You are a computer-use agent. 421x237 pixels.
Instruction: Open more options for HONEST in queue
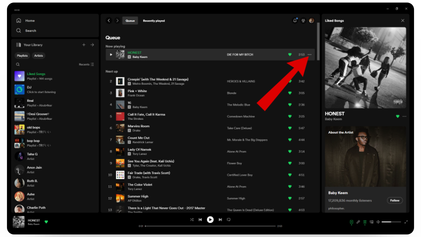point(310,54)
